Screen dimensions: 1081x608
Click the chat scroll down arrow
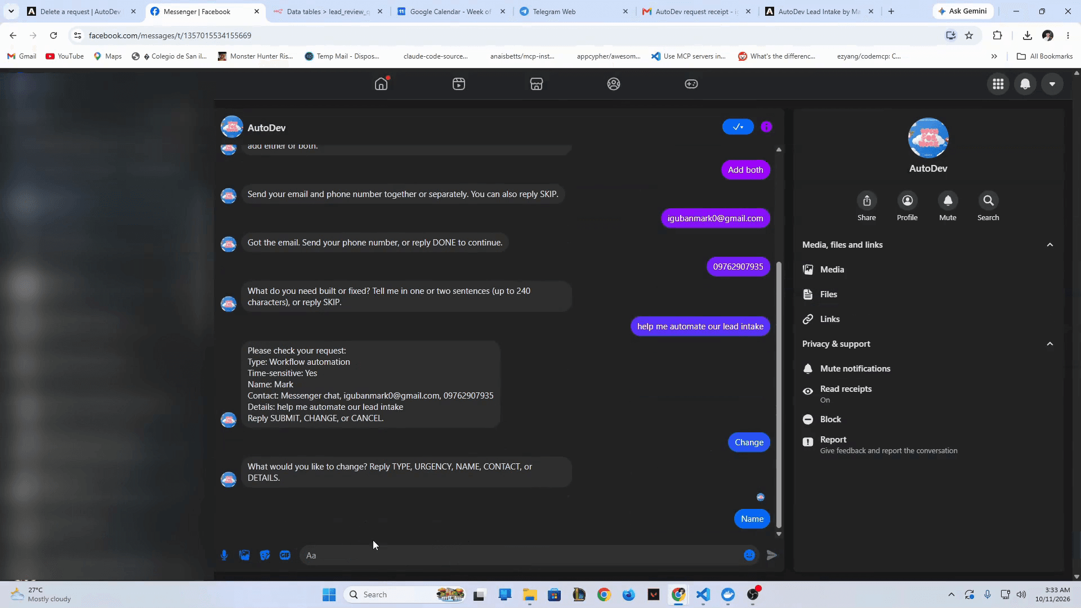pyautogui.click(x=779, y=534)
